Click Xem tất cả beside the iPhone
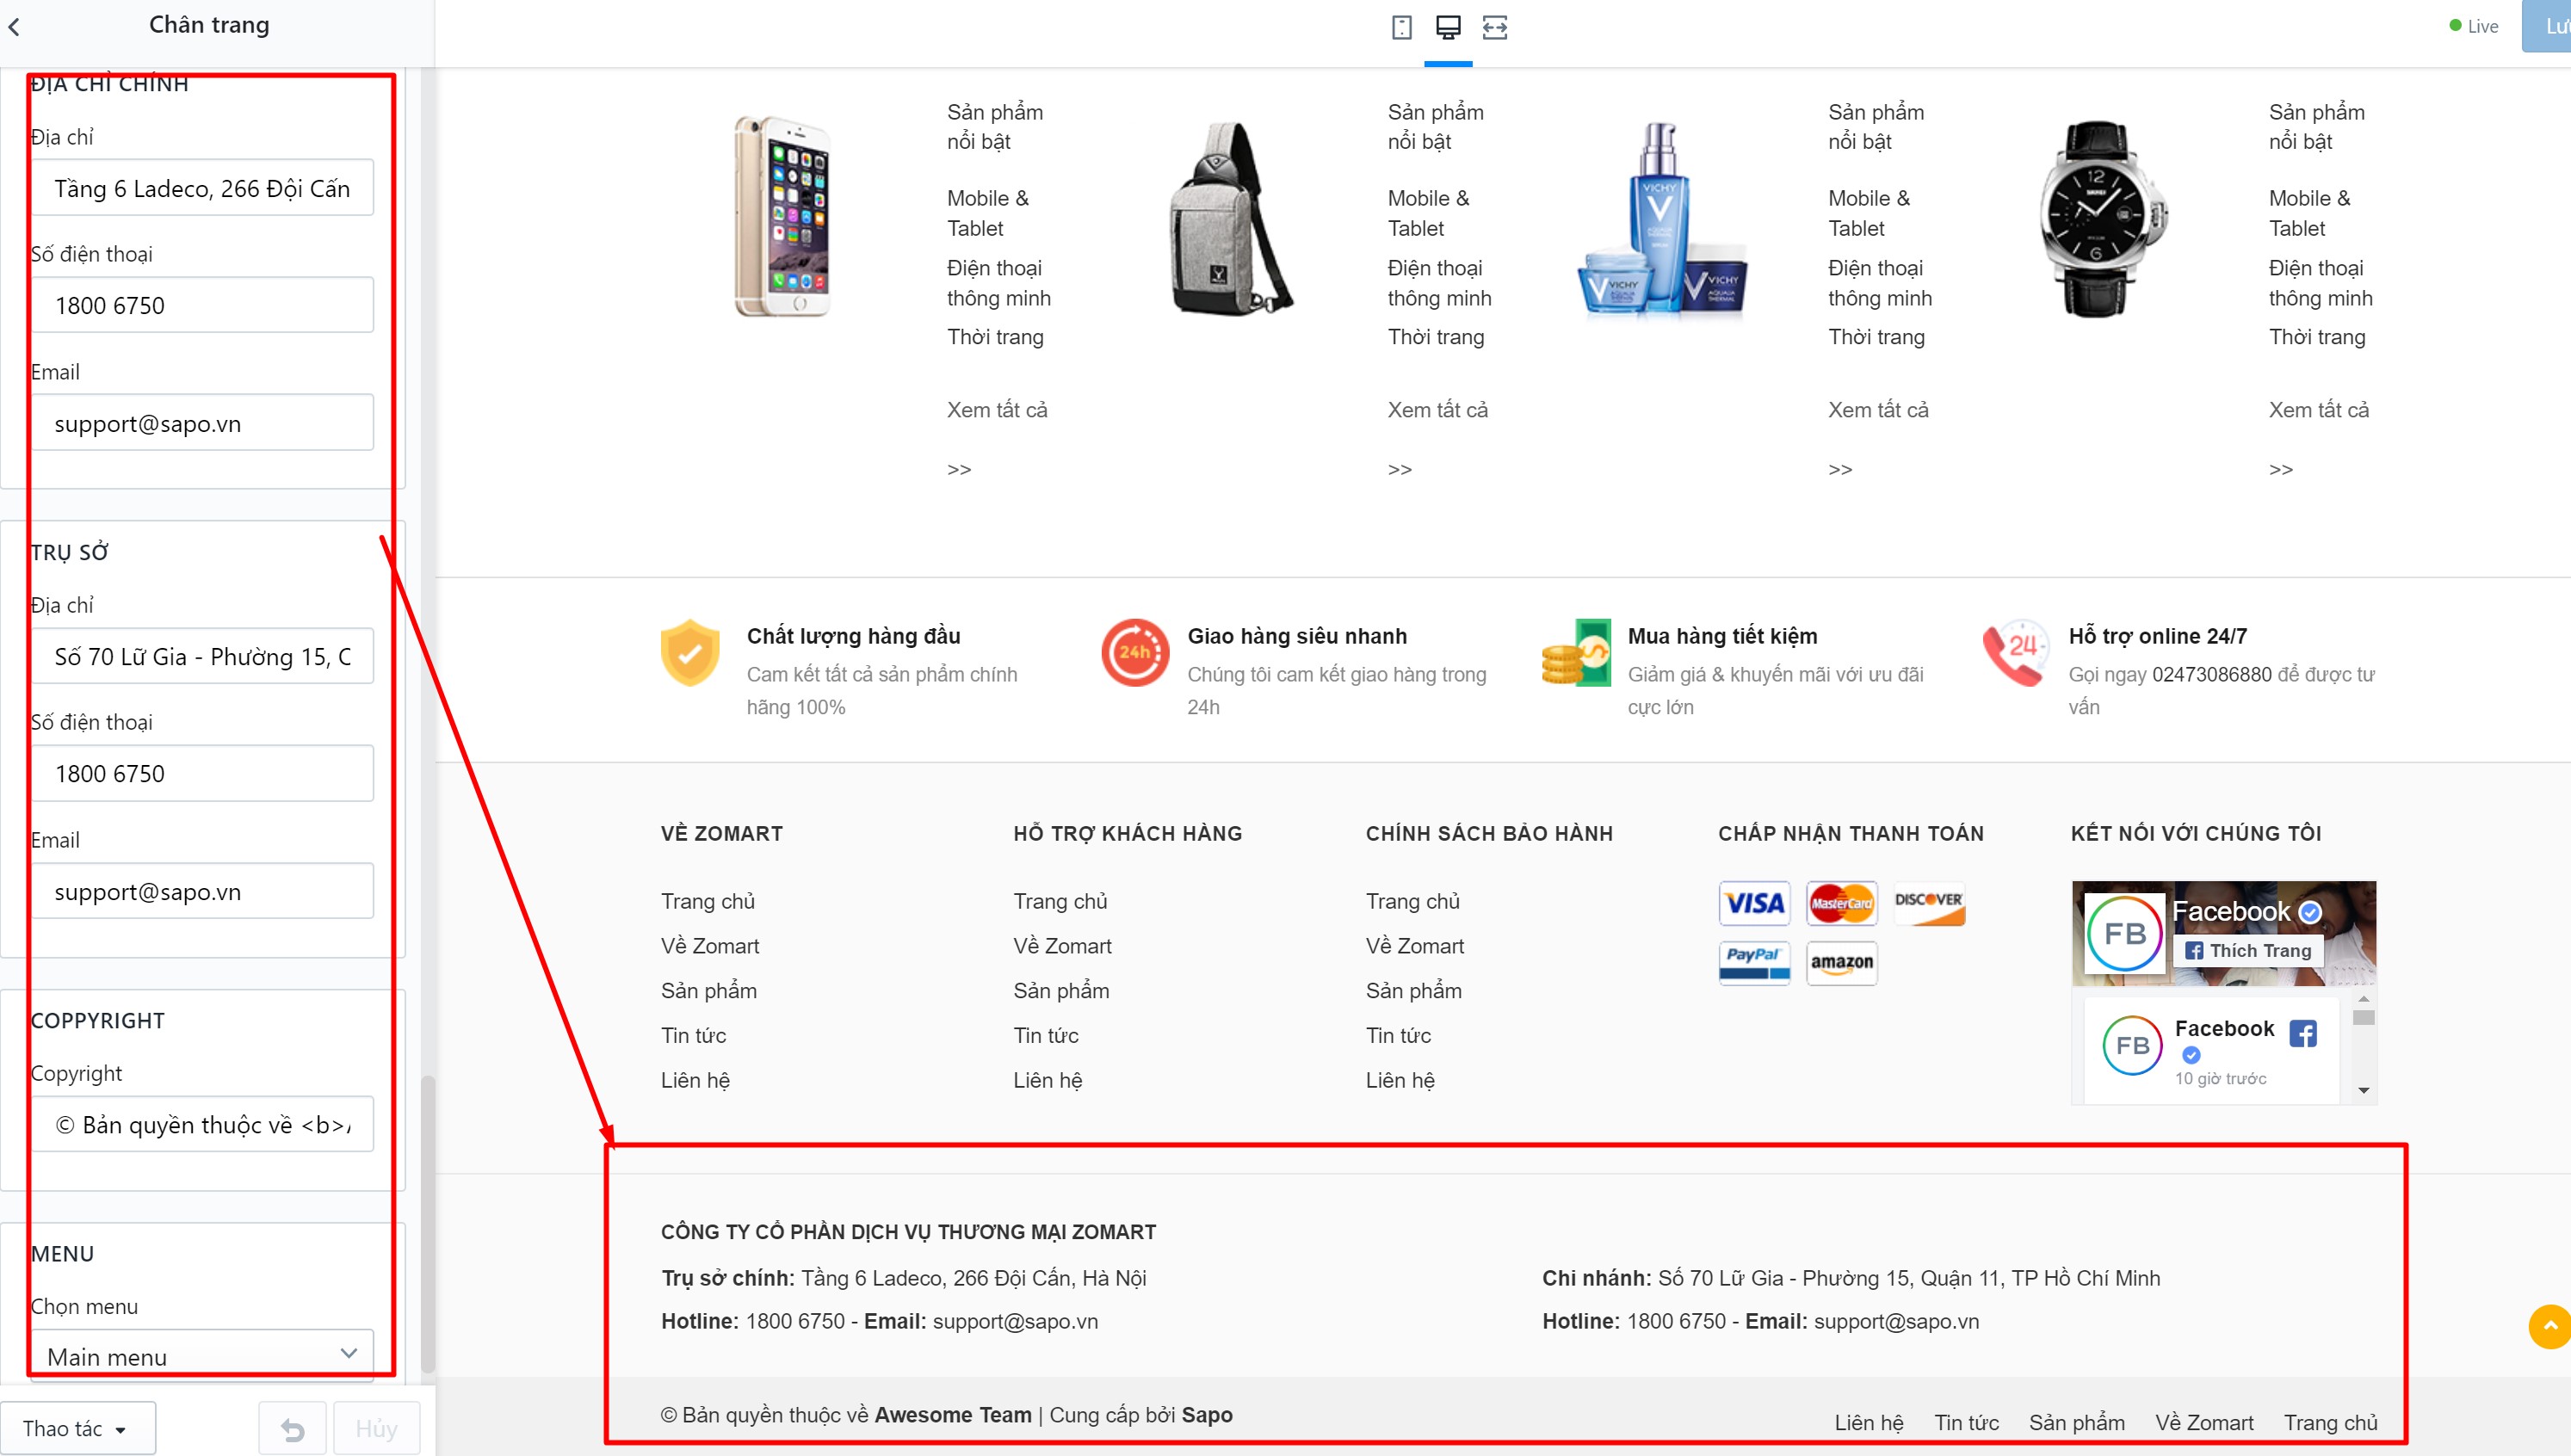 [997, 410]
